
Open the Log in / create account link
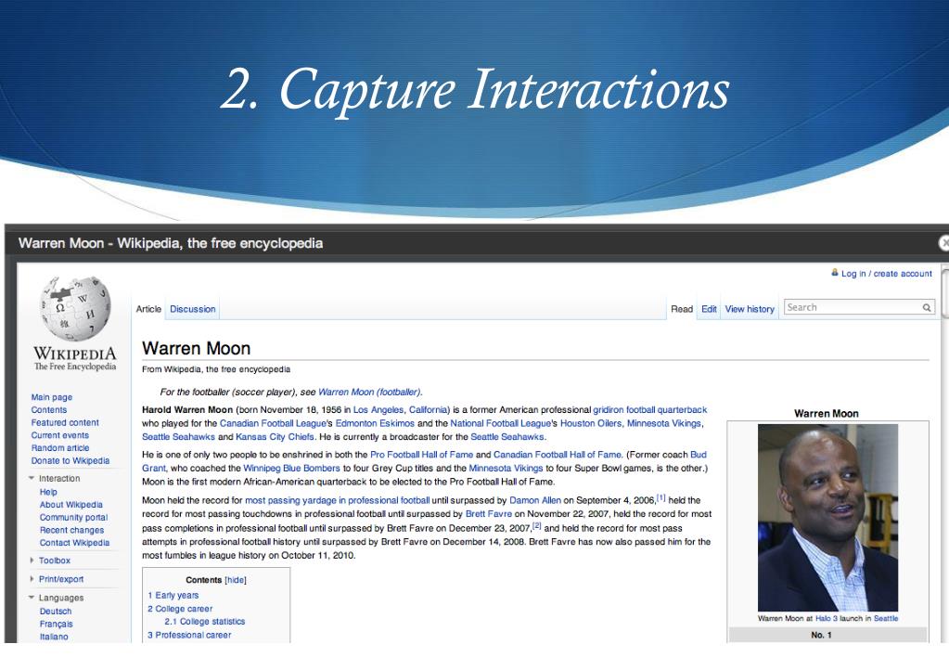[886, 274]
